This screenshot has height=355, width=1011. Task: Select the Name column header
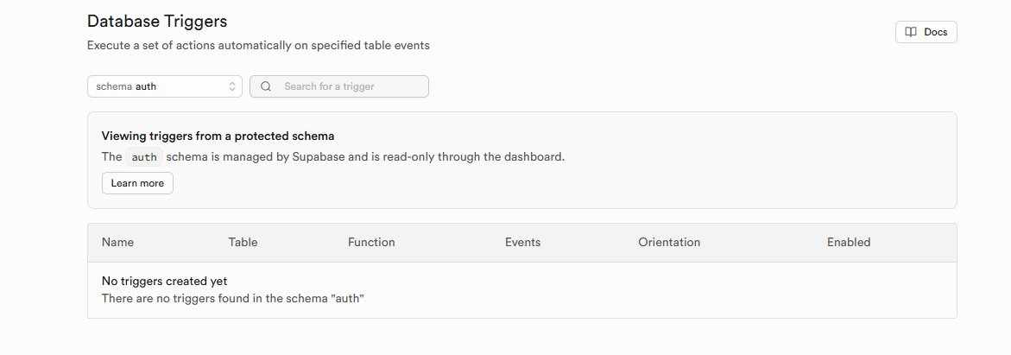point(118,243)
